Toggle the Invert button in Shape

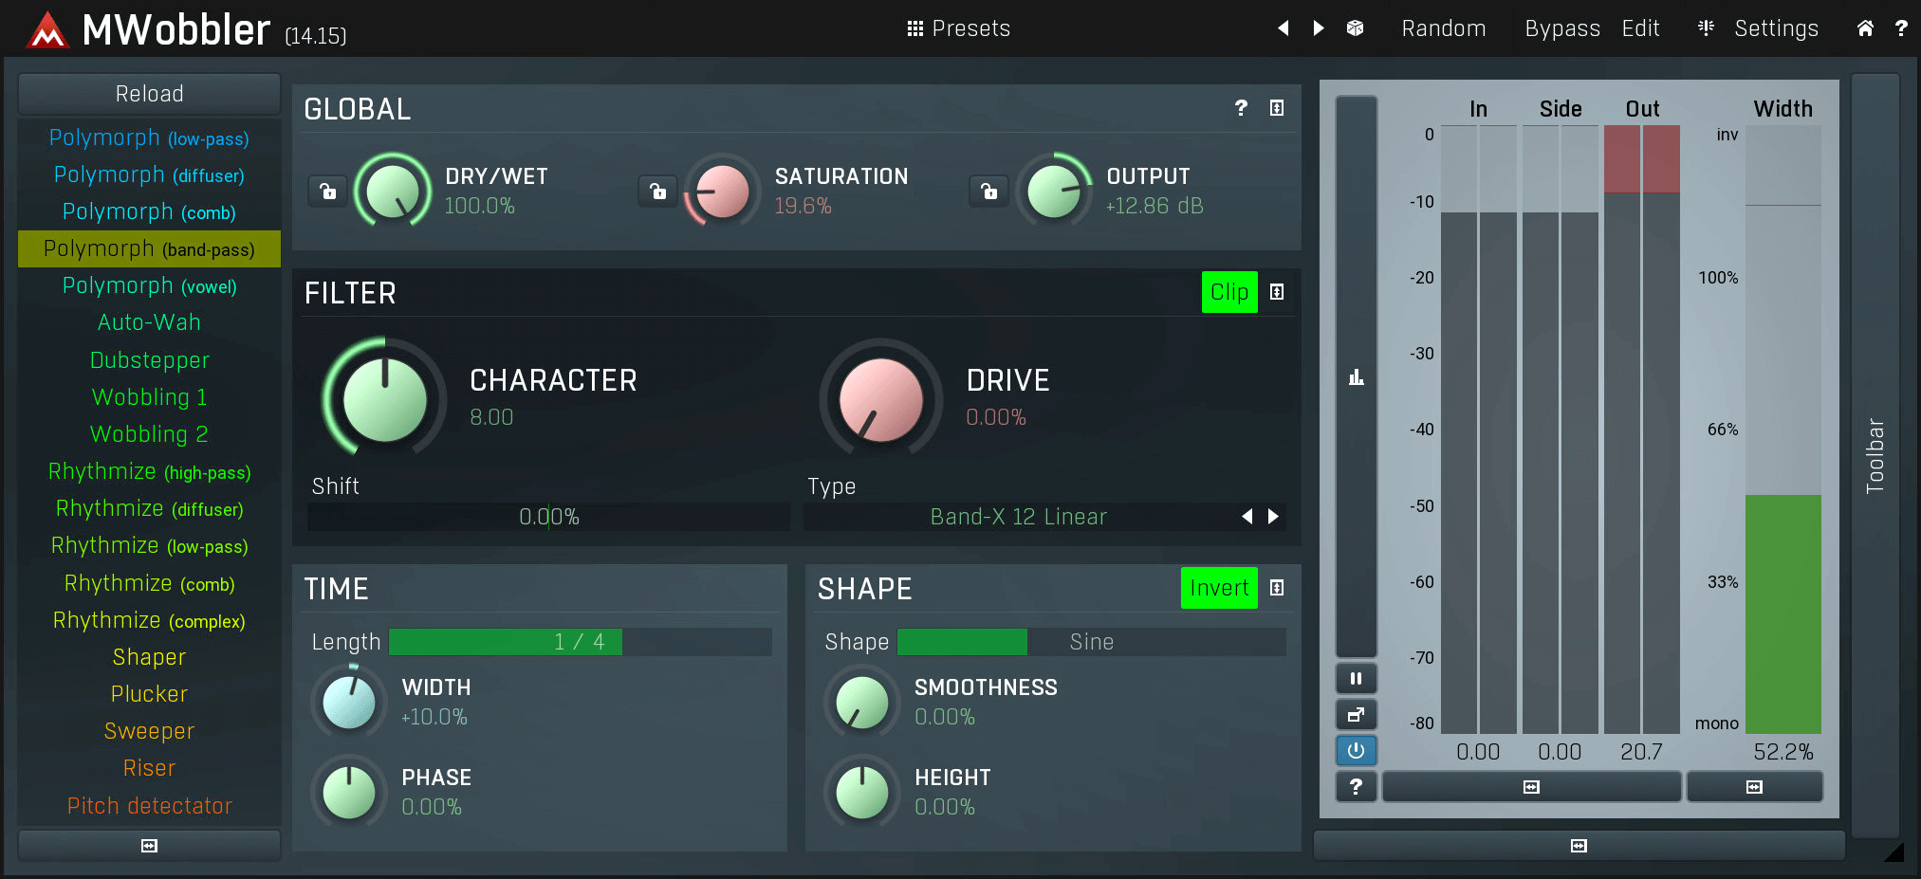click(x=1218, y=588)
